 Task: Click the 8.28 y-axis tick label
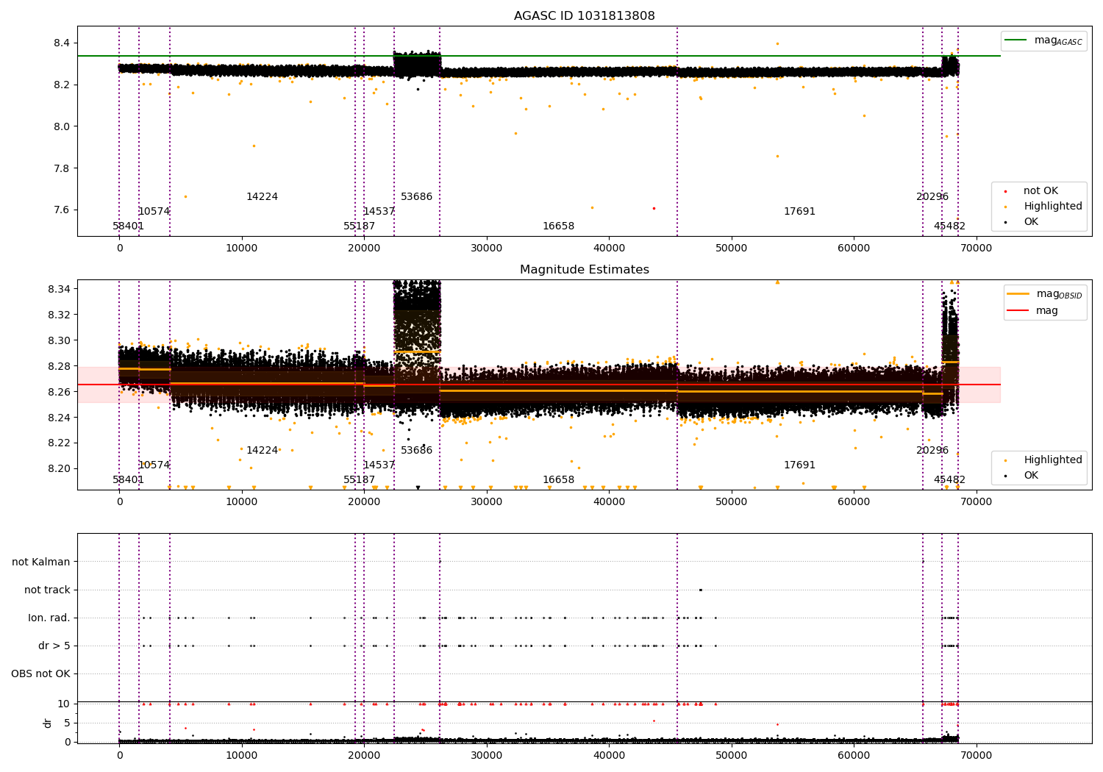[59, 366]
